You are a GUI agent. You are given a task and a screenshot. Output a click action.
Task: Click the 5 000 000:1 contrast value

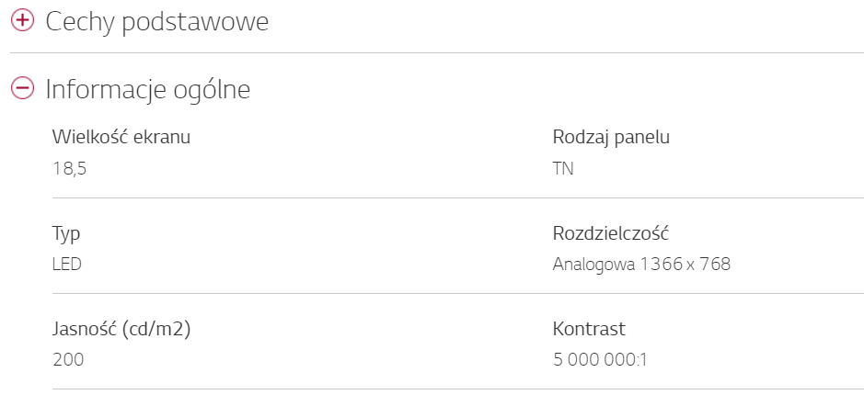[600, 360]
